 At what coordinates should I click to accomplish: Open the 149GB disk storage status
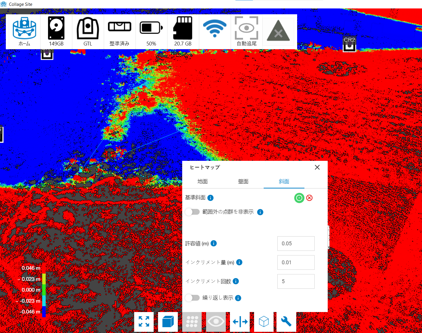(x=56, y=31)
